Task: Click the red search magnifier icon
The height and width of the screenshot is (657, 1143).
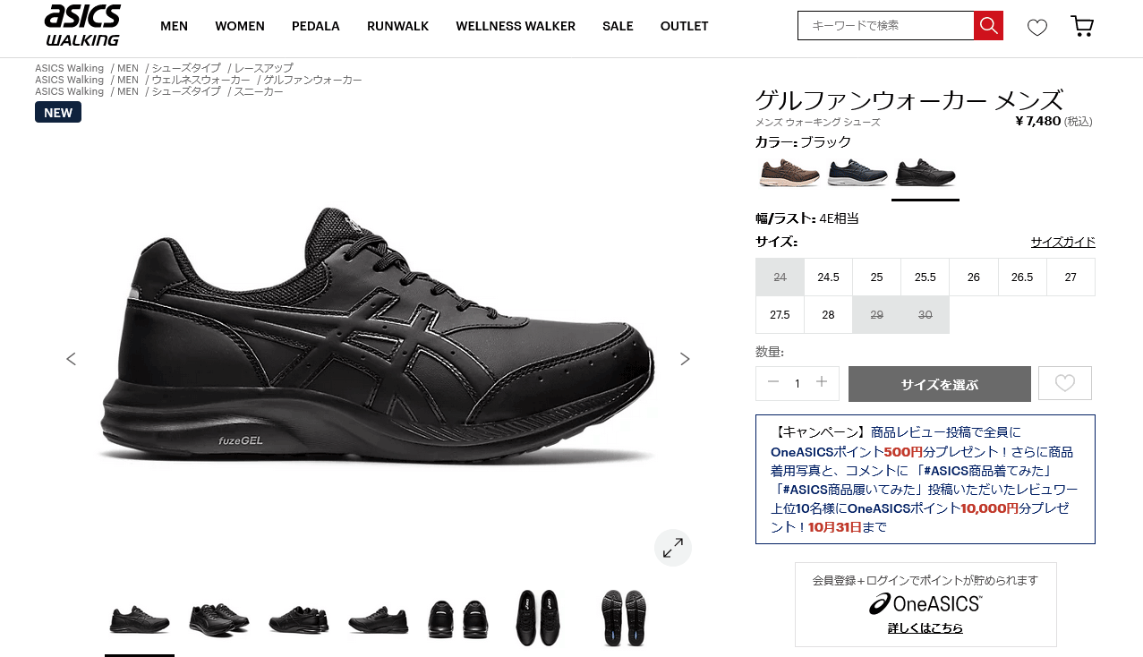Action: pos(988,26)
